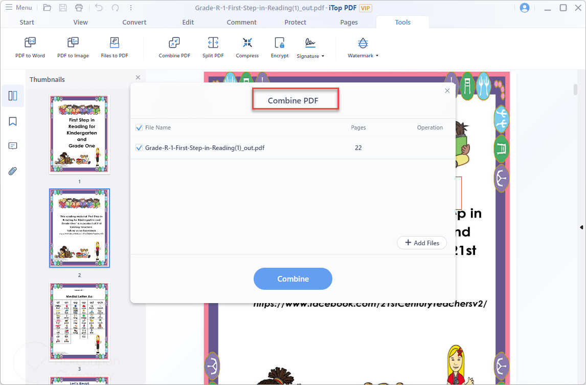Click the Files to PDF tool

coord(115,48)
